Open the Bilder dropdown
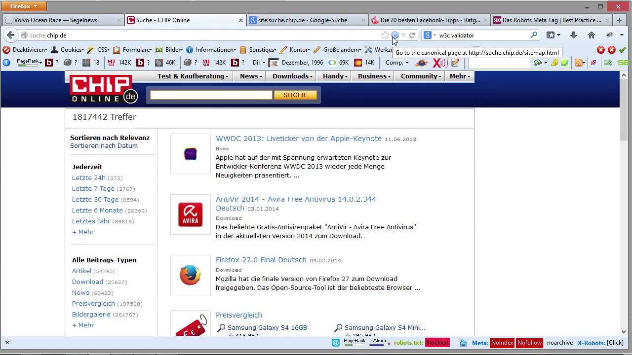The width and height of the screenshot is (632, 355). pyautogui.click(x=169, y=50)
